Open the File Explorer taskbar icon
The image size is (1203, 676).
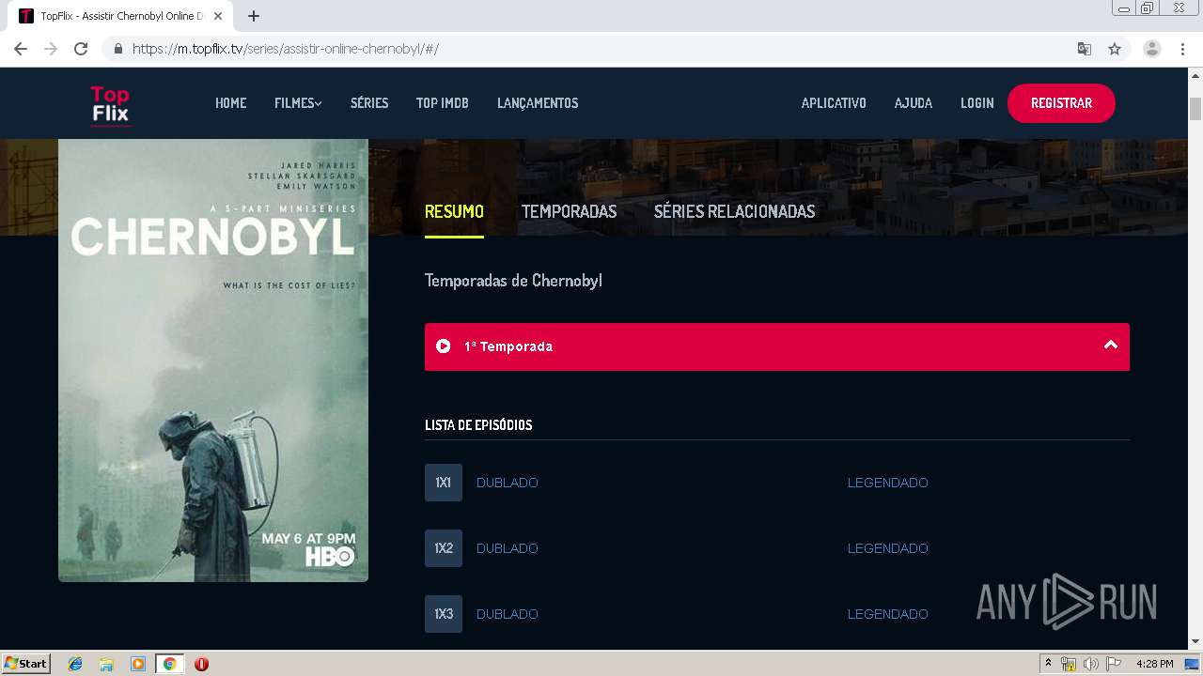click(106, 664)
